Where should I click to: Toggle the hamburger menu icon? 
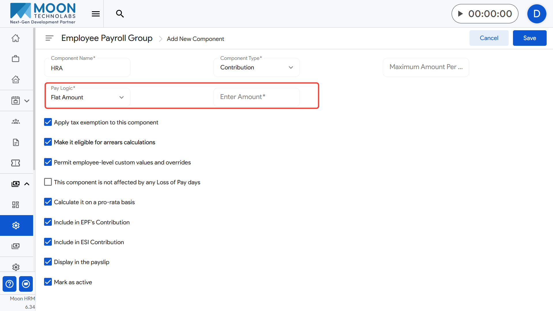coord(96,14)
